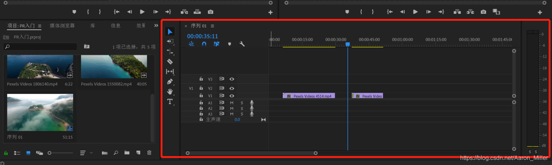Select the Selection arrow tool
The height and width of the screenshot is (165, 552).
[170, 32]
